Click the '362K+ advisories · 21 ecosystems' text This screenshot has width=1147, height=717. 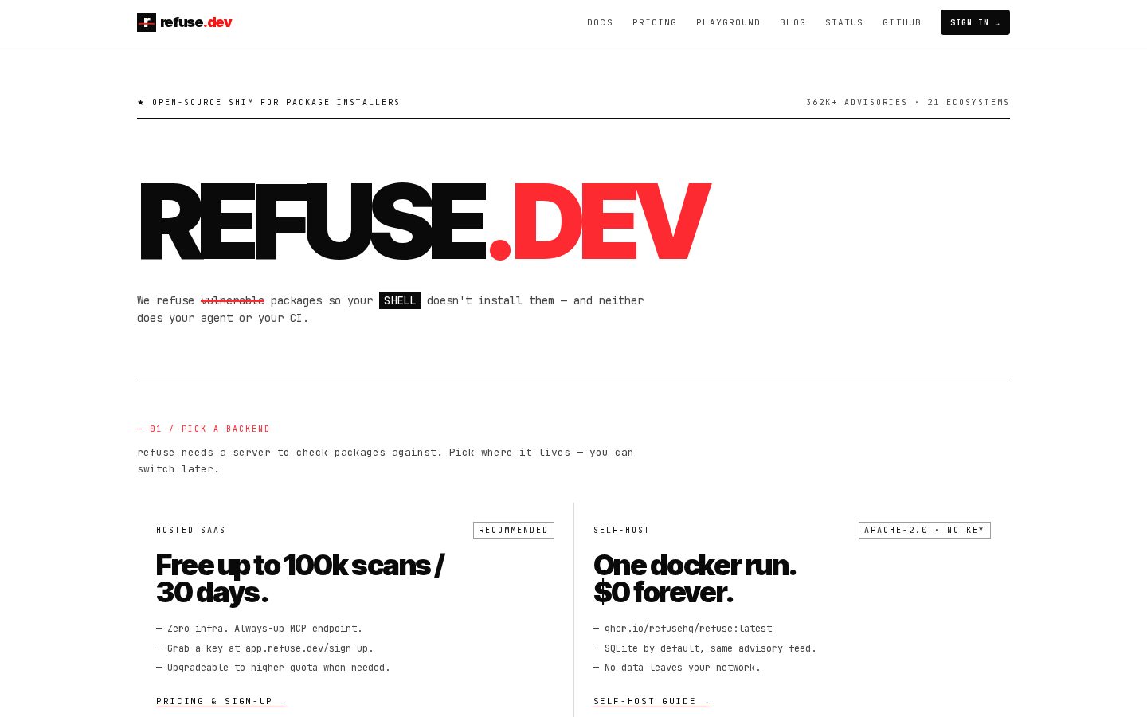point(907,102)
